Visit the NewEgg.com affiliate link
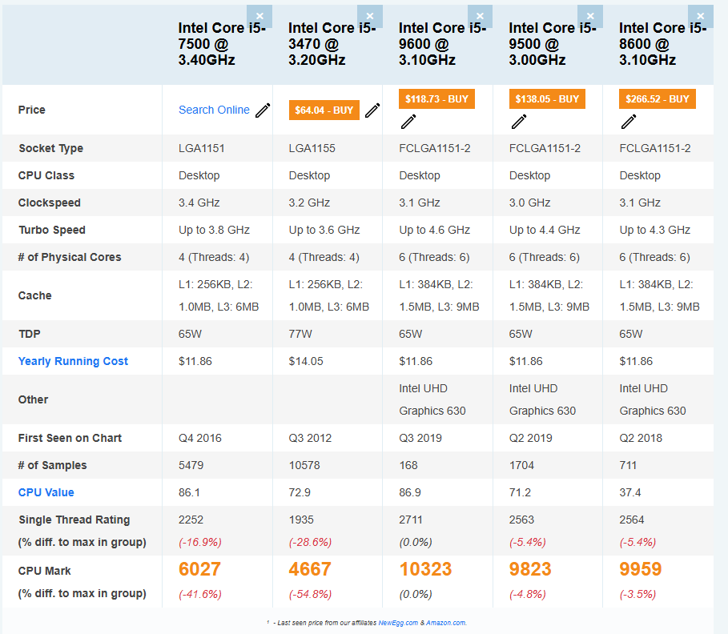Viewport: 728px width, 634px height. click(397, 622)
